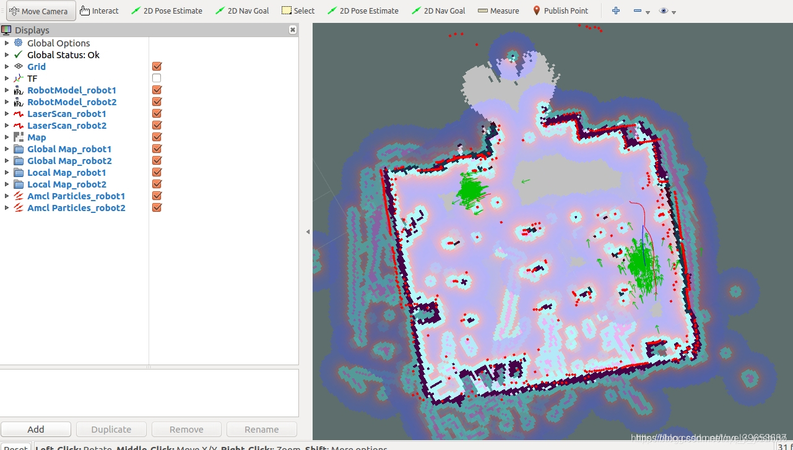Click the TF axes icon
The height and width of the screenshot is (450, 793).
click(19, 78)
